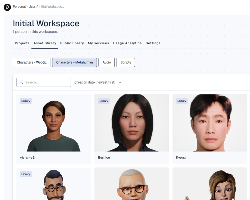Open the Creation date sort dropdown
The height and width of the screenshot is (200, 250).
(x=98, y=82)
